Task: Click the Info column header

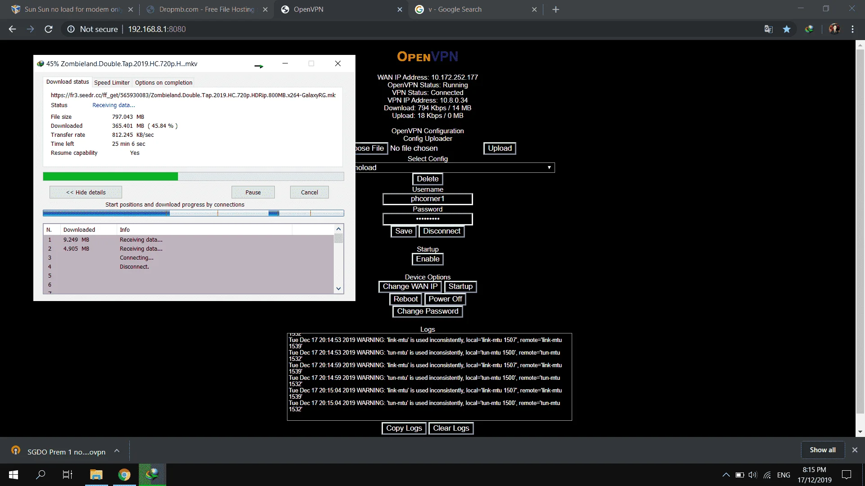Action: pos(205,230)
